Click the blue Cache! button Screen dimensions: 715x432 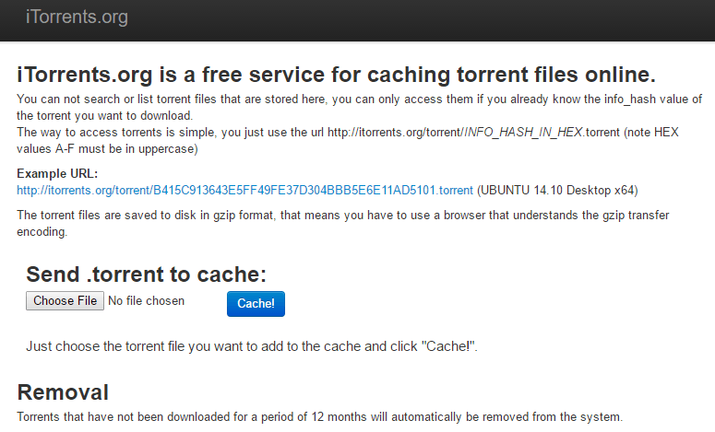[256, 304]
